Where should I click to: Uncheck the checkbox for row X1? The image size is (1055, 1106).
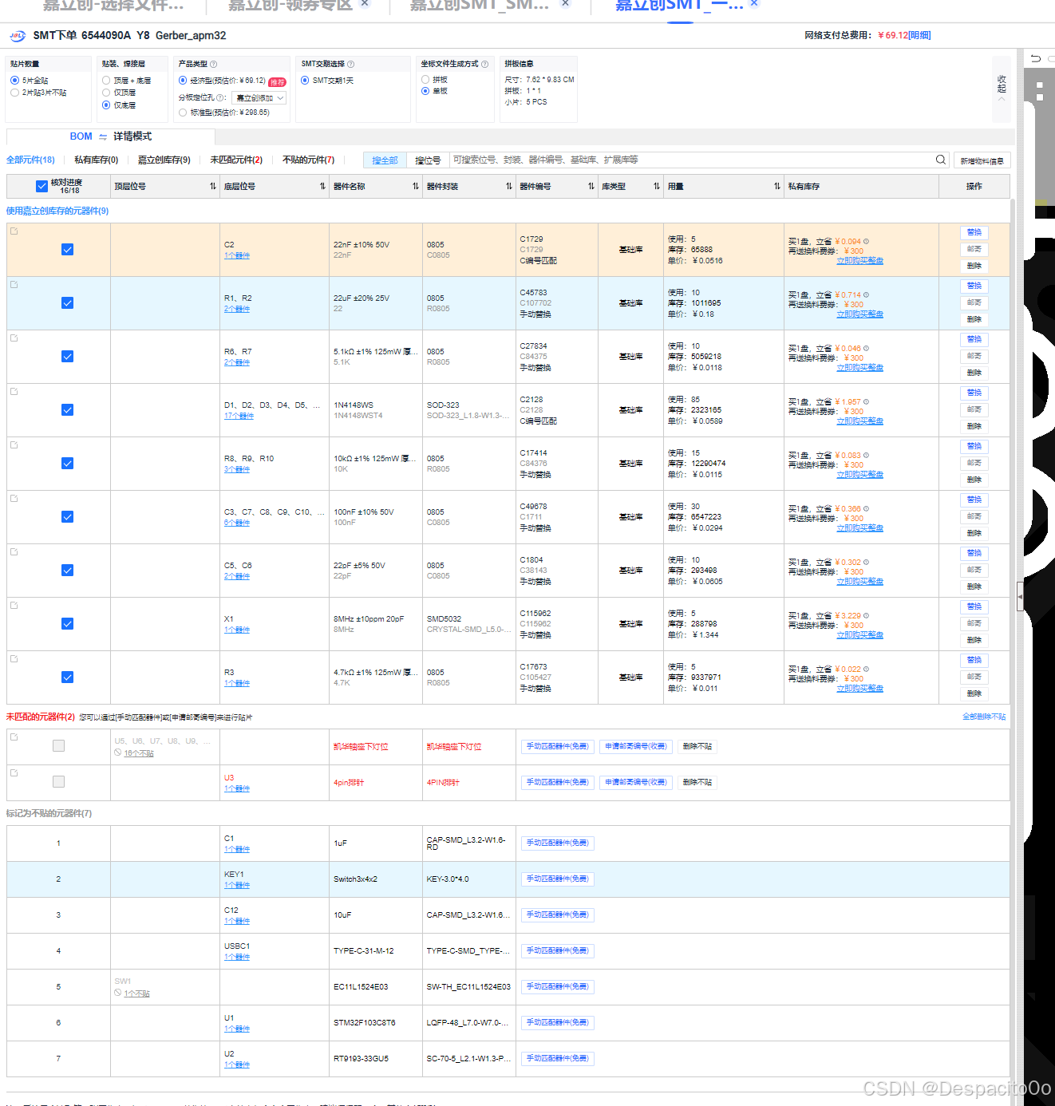67,624
